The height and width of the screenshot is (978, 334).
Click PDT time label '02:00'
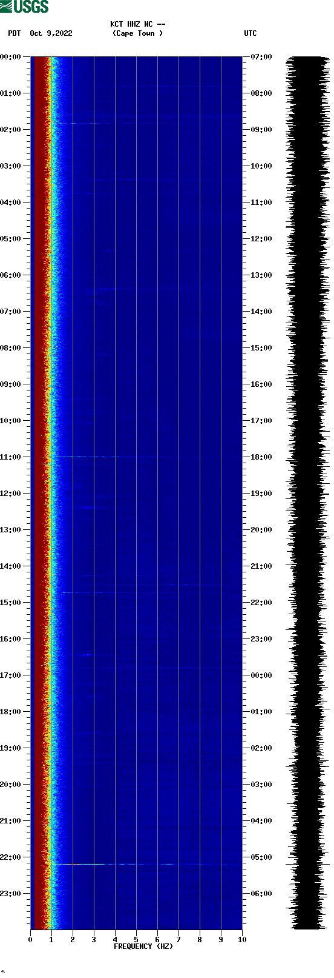pos(11,130)
